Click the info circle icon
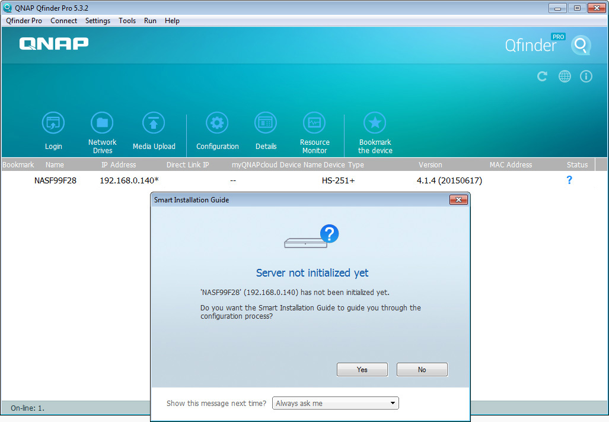 586,76
